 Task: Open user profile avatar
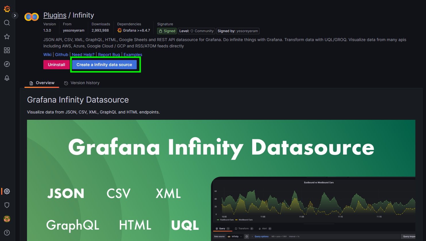coord(7,219)
